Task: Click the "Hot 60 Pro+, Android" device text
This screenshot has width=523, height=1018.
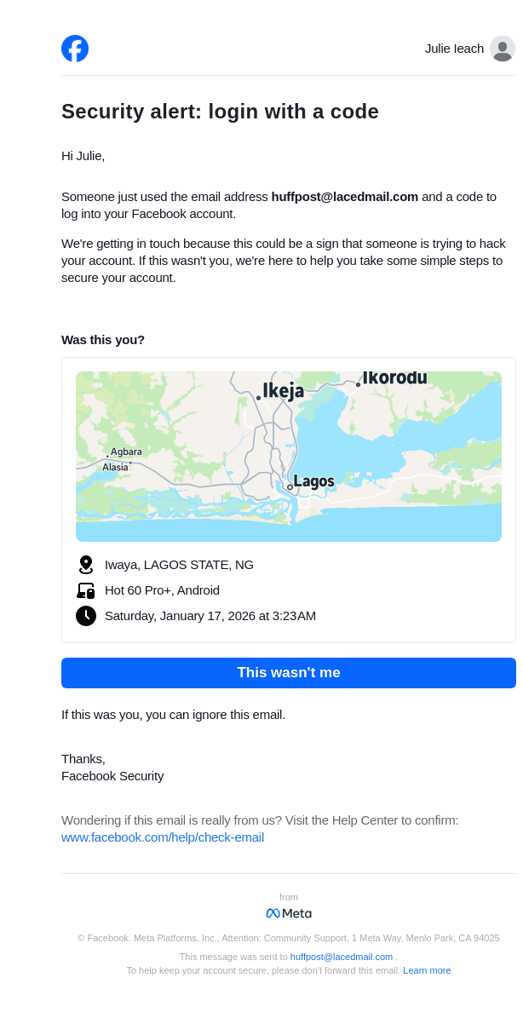Action: [x=162, y=590]
